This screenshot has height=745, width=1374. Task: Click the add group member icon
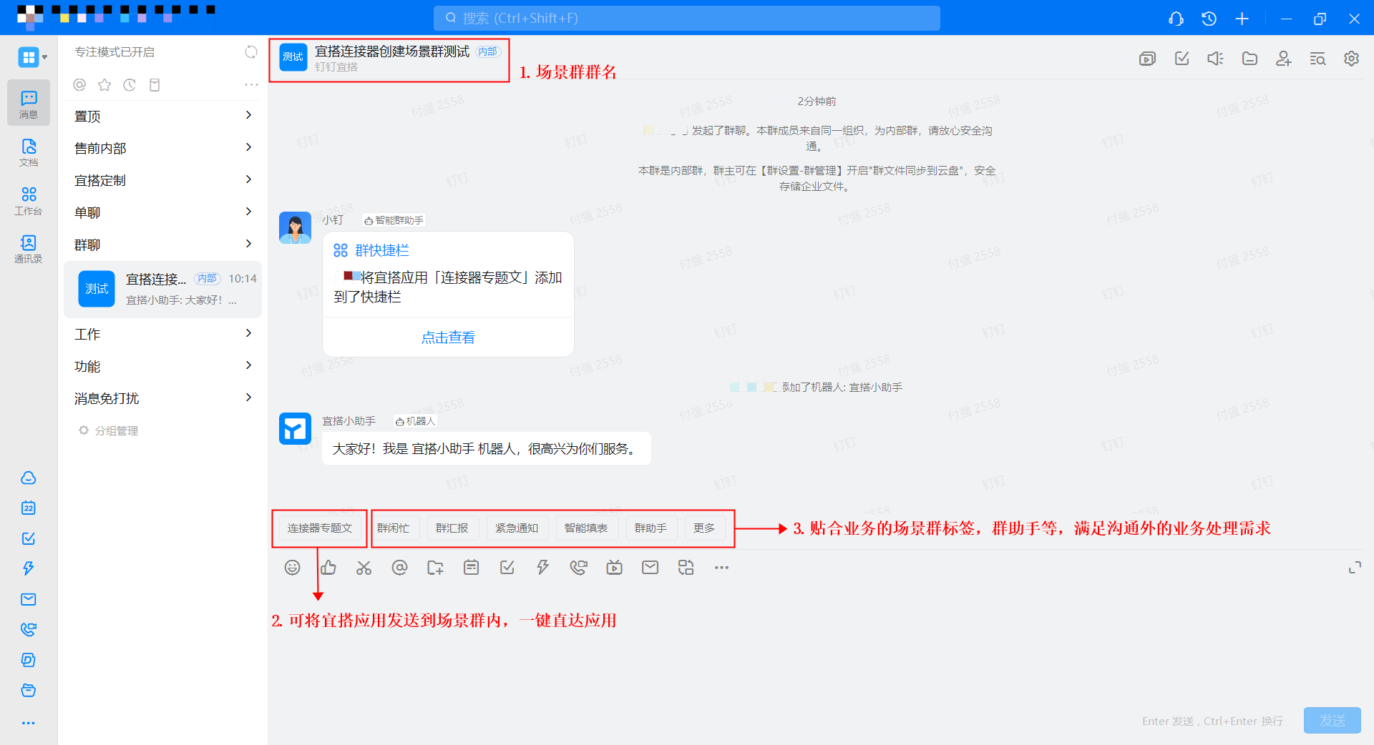pos(1284,59)
